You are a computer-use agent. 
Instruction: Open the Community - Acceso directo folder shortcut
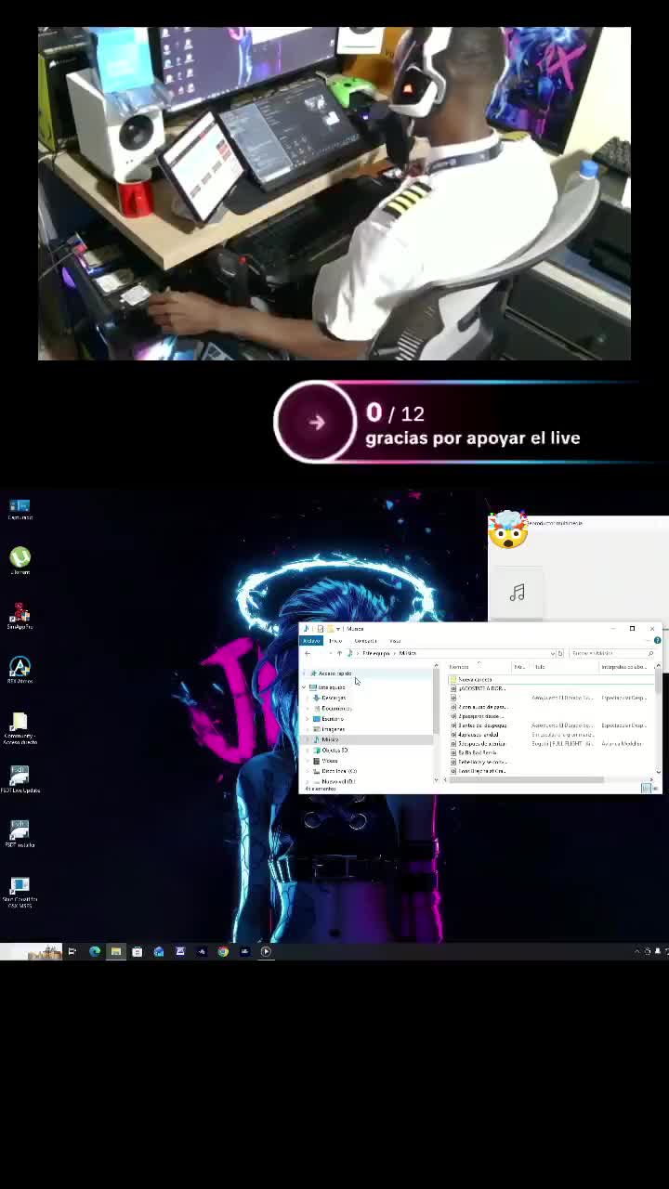click(20, 728)
